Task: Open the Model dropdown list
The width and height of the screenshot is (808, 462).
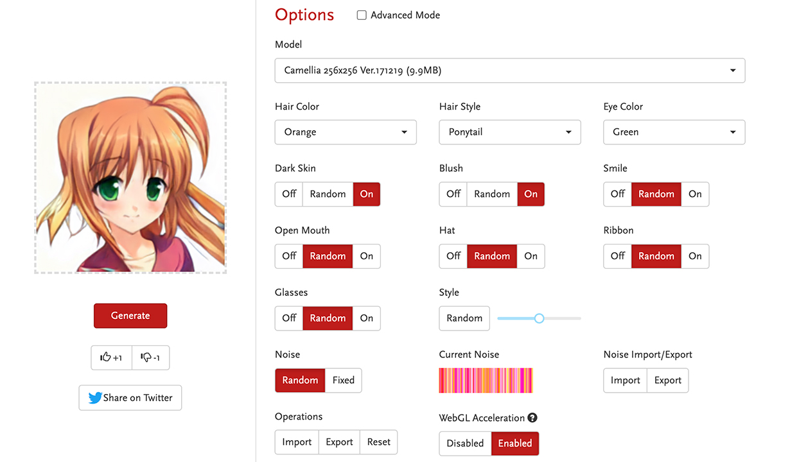Action: pos(509,71)
